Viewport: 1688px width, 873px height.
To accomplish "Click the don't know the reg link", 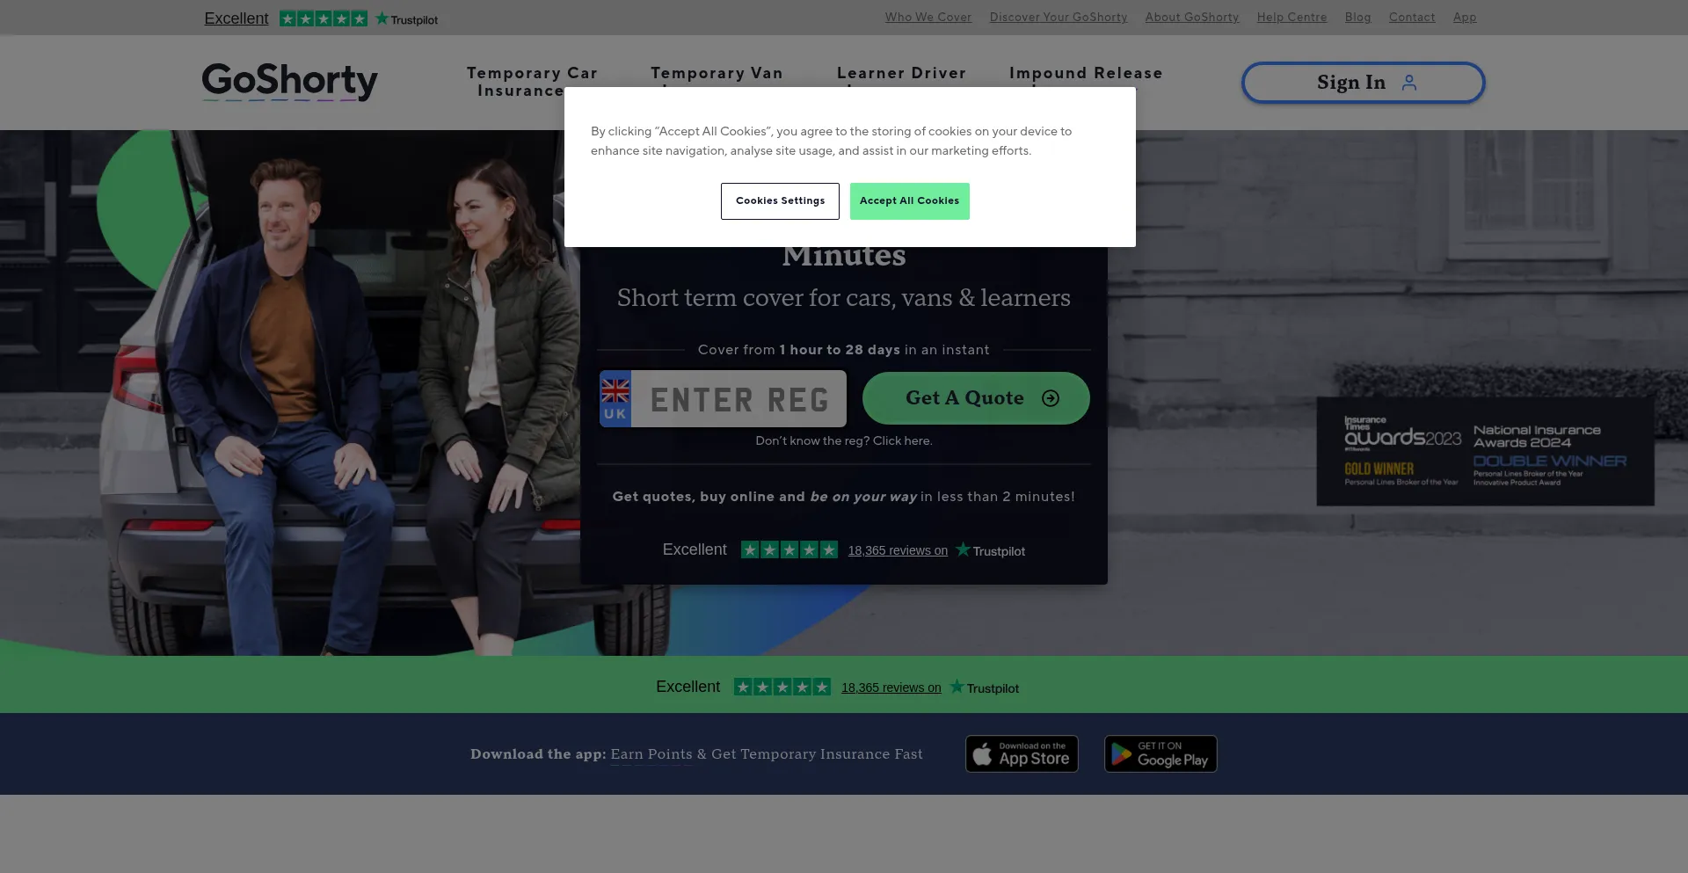I will pyautogui.click(x=843, y=440).
